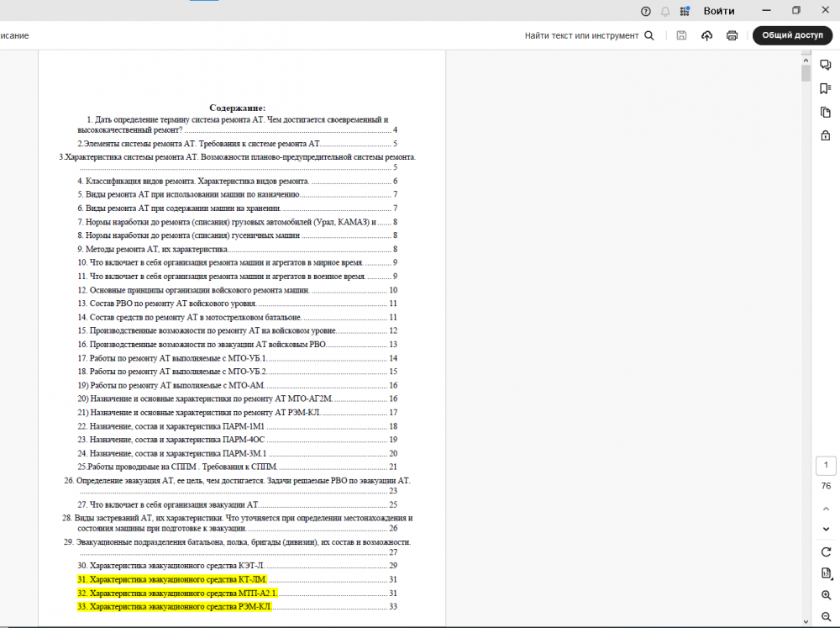The image size is (840, 628).
Task: Print the document using printer icon
Action: pyautogui.click(x=732, y=35)
